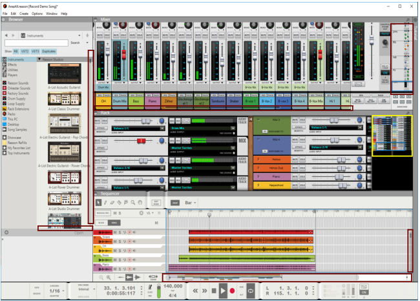Open the Instruments location dropdown in Browser
The height and width of the screenshot is (301, 420).
pos(79,36)
